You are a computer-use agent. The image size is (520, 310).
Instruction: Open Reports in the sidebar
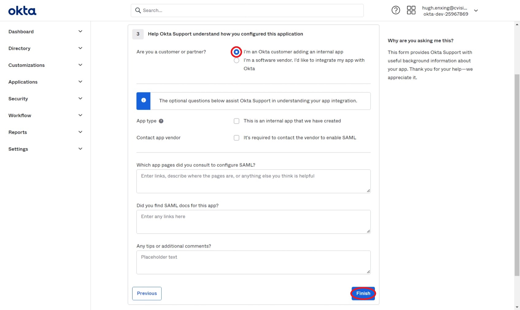click(45, 132)
